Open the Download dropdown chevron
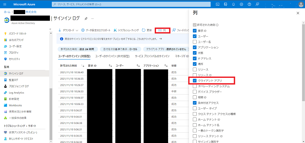The image size is (305, 143). tap(77, 31)
